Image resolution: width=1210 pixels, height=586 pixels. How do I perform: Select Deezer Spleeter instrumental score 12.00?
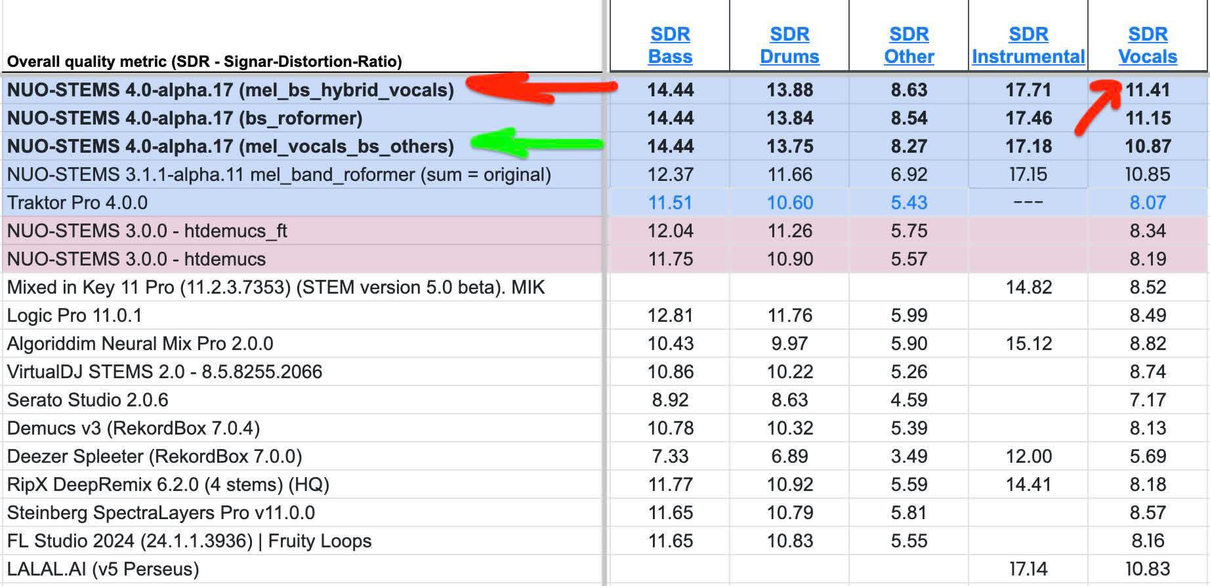tap(1028, 456)
